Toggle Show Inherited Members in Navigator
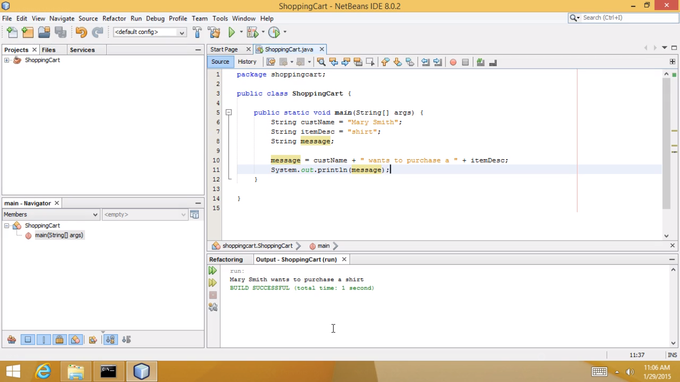Screen dimensions: 680x382 11,340
